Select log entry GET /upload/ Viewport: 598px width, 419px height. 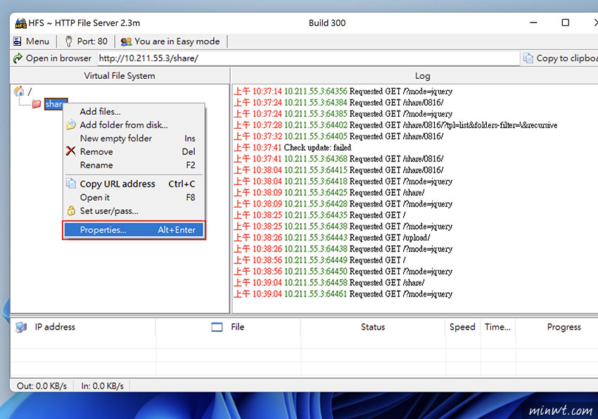click(x=332, y=238)
